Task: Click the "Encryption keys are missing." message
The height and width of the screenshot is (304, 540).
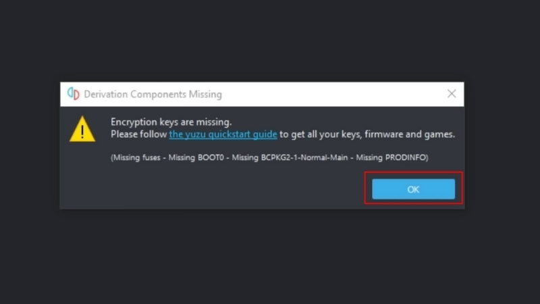Action: (171, 122)
